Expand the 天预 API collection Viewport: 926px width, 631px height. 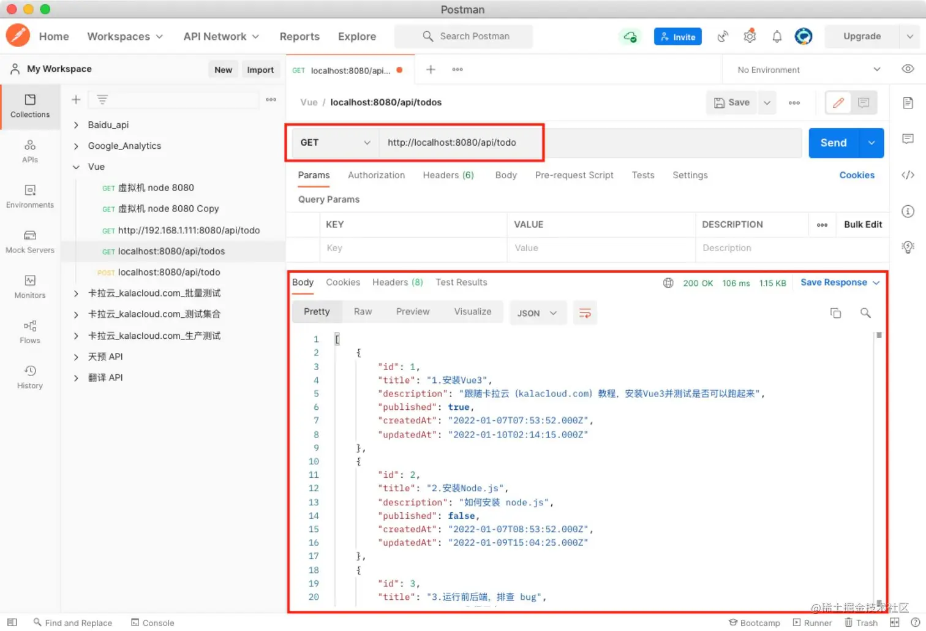pos(76,357)
